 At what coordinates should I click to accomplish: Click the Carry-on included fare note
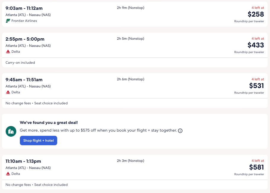tap(20, 63)
